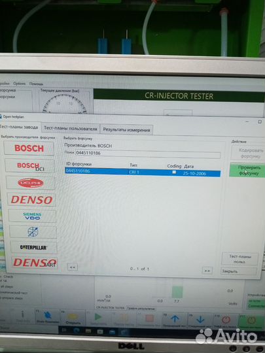This screenshot has height=353, width=265.
Task: Click the ID форсунки column header
Action: point(79,164)
